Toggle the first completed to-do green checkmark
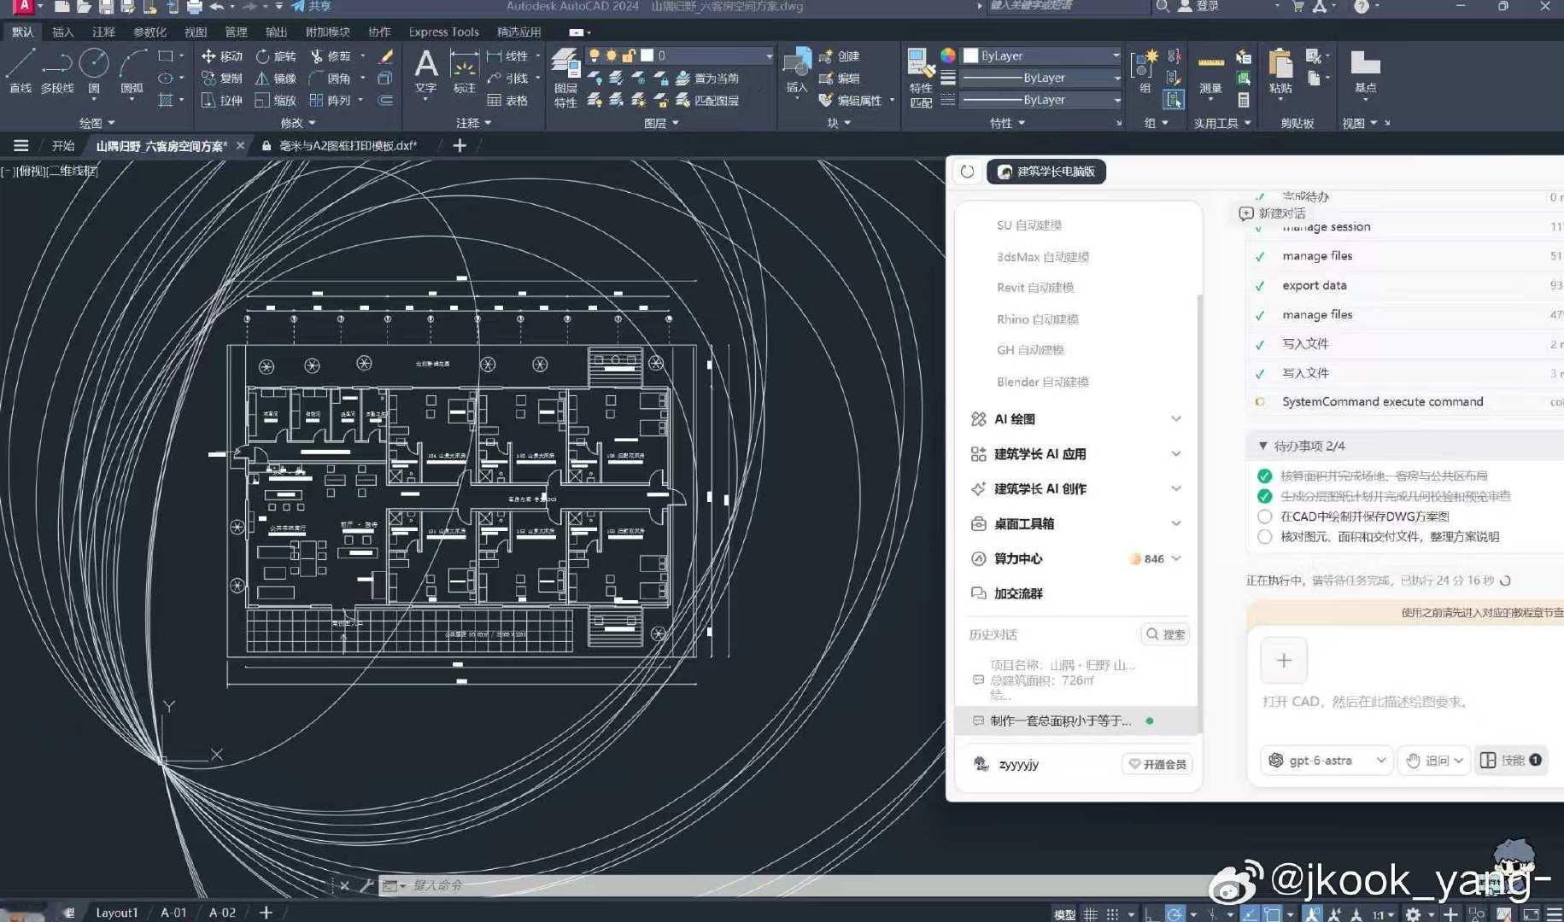Image resolution: width=1564 pixels, height=922 pixels. point(1265,476)
